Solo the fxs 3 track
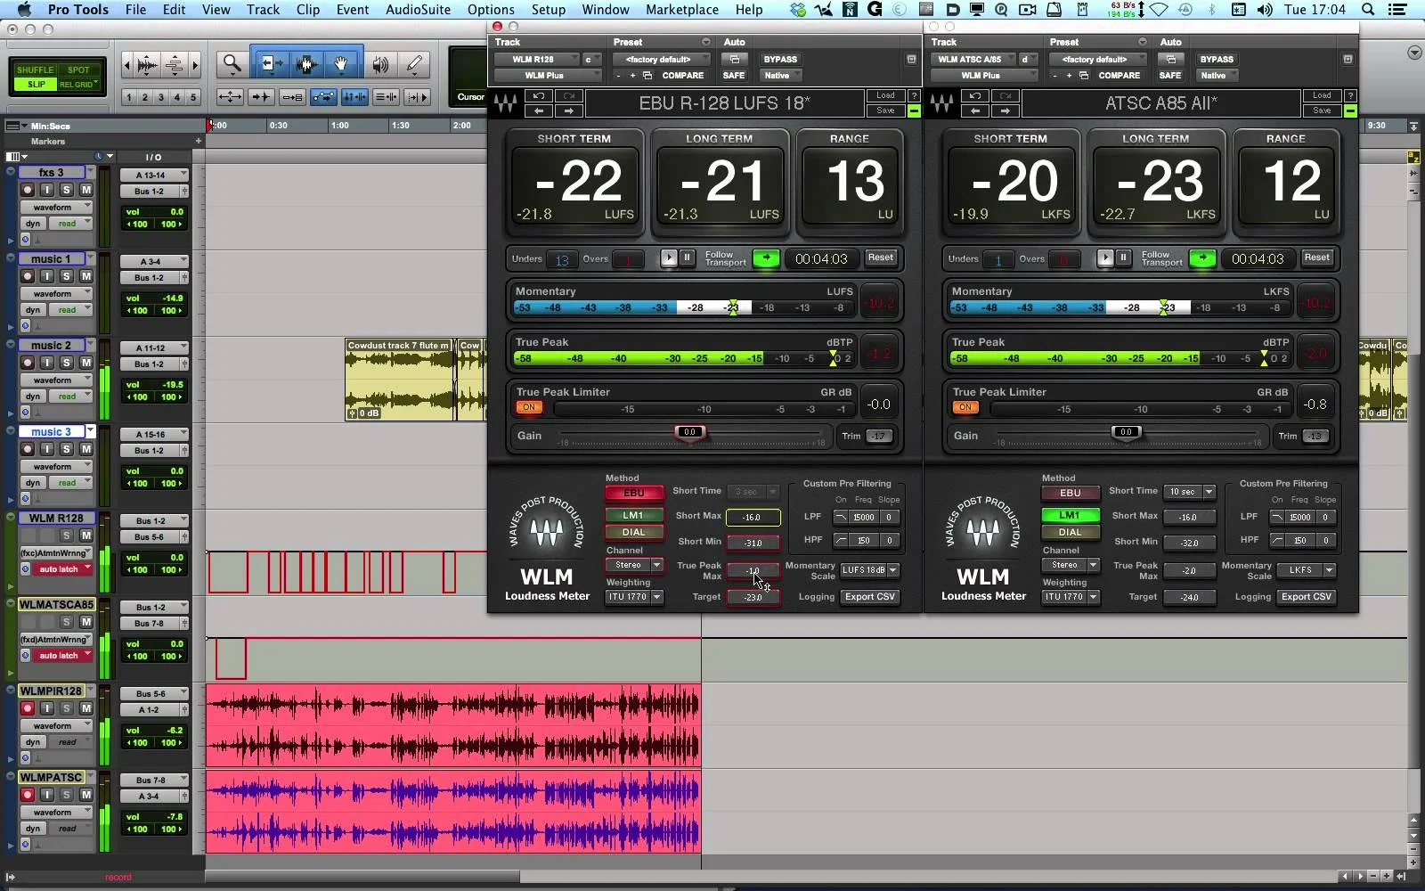 [67, 191]
